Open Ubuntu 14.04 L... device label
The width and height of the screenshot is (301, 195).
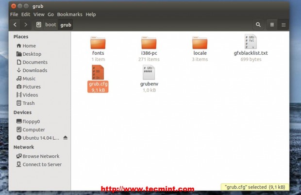tap(41, 138)
